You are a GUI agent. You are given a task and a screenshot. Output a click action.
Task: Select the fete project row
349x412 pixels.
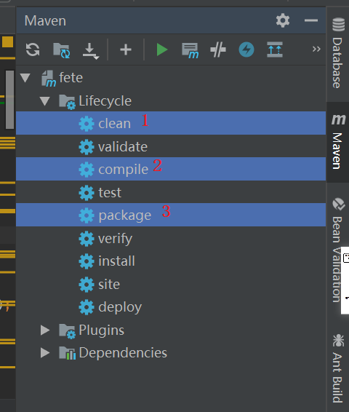pyautogui.click(x=171, y=78)
